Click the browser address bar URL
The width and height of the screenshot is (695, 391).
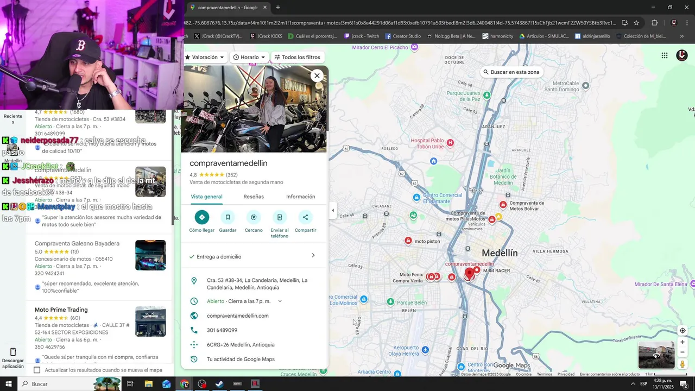point(401,23)
